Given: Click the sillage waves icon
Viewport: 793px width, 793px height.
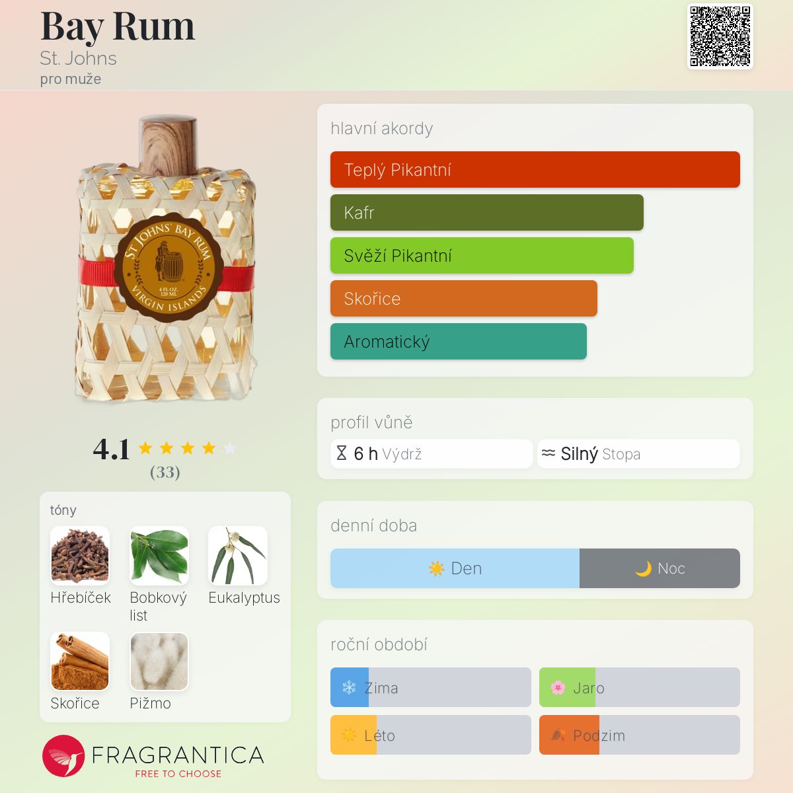Looking at the screenshot, I should (548, 453).
